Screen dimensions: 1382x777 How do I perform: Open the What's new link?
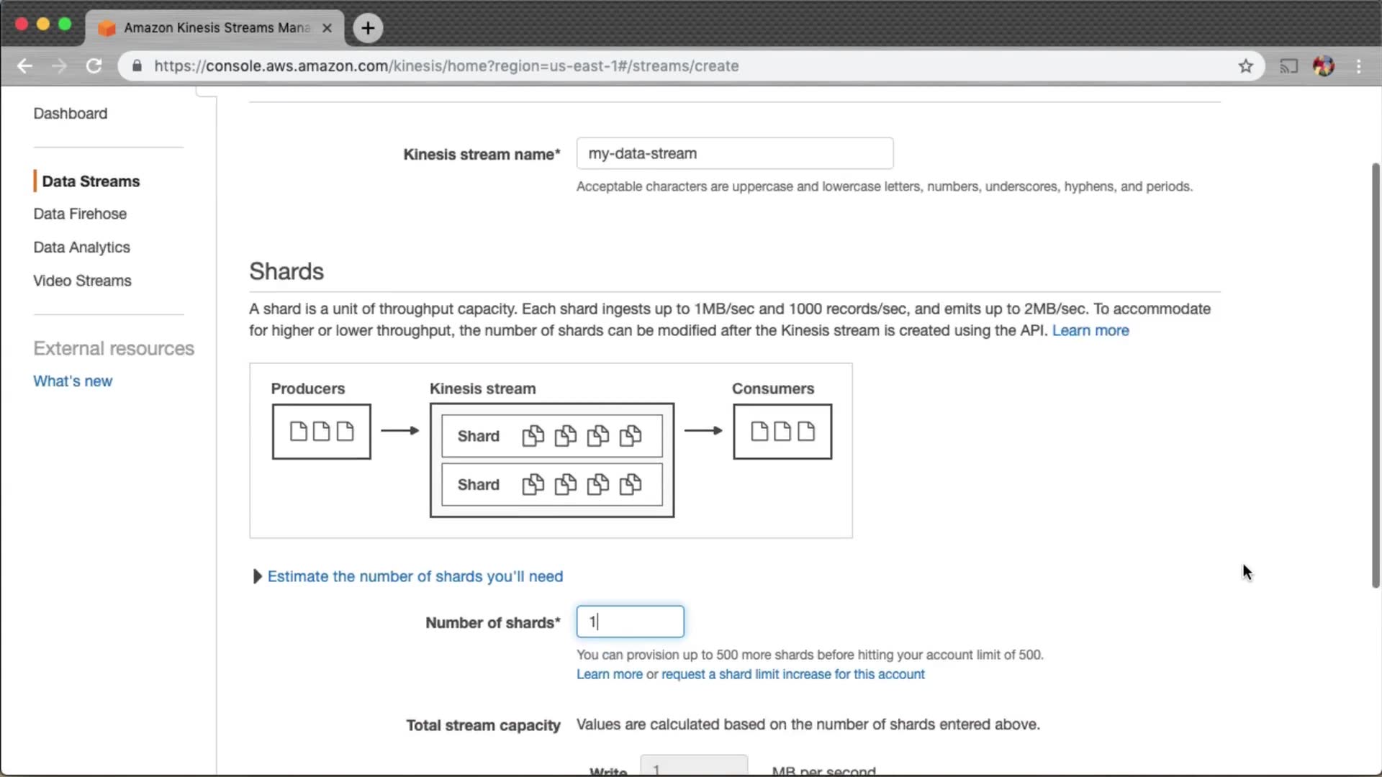point(73,381)
